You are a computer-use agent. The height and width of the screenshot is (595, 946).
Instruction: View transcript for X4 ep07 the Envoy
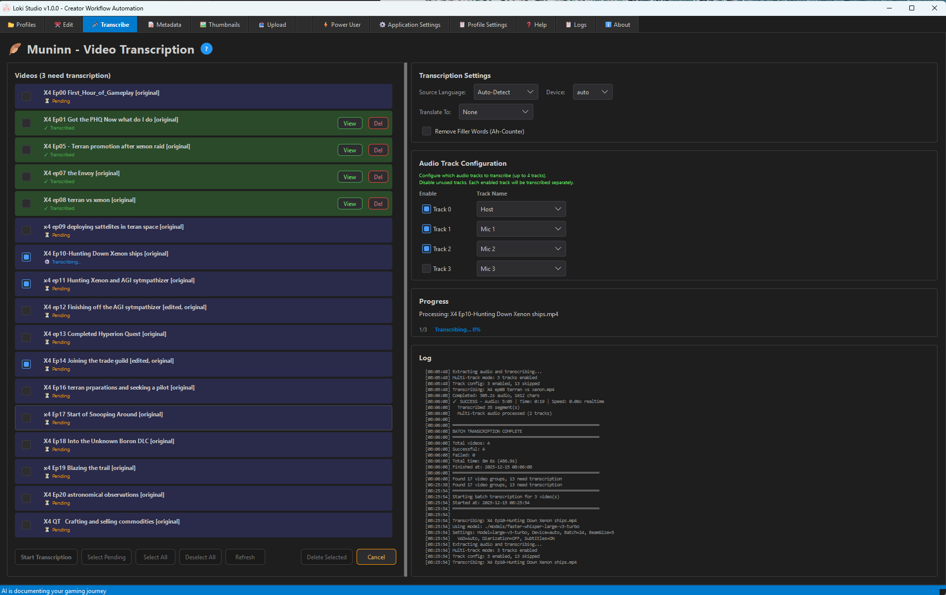[350, 177]
